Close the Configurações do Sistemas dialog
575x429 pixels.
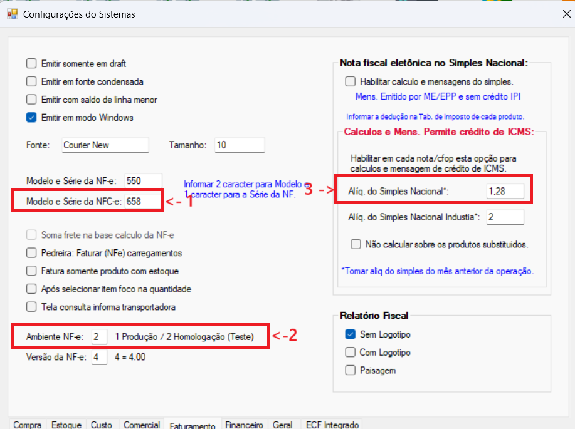566,14
